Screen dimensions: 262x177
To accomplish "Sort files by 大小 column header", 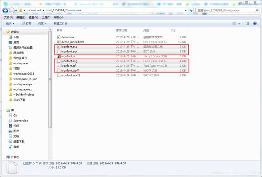I will [x=173, y=30].
